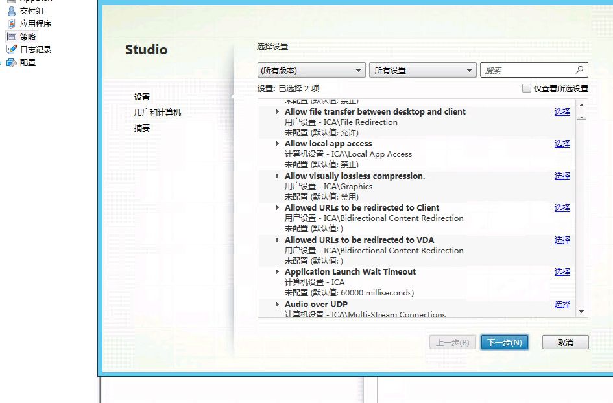Open the (所有版本) version dropdown
Viewport: 613px width, 403px height.
click(x=311, y=71)
